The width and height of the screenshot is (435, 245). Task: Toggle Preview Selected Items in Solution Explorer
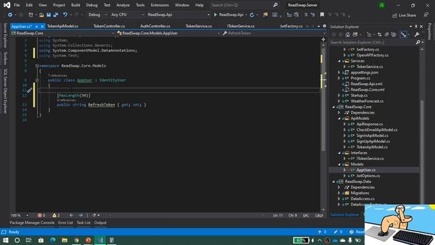pyautogui.click(x=403, y=35)
